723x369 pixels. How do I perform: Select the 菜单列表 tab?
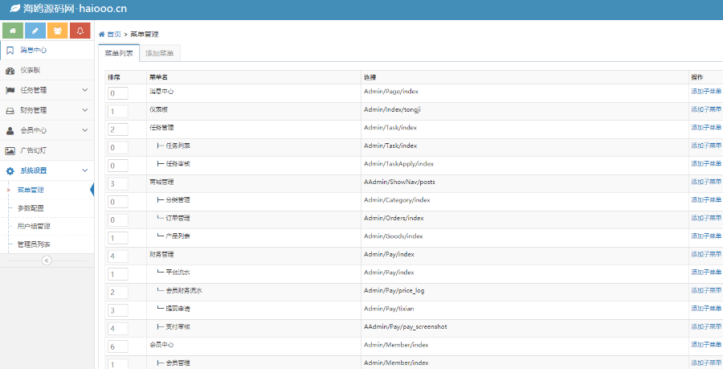[119, 53]
